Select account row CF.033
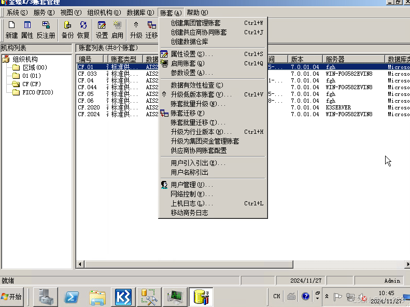The image size is (410, 307). (87, 74)
